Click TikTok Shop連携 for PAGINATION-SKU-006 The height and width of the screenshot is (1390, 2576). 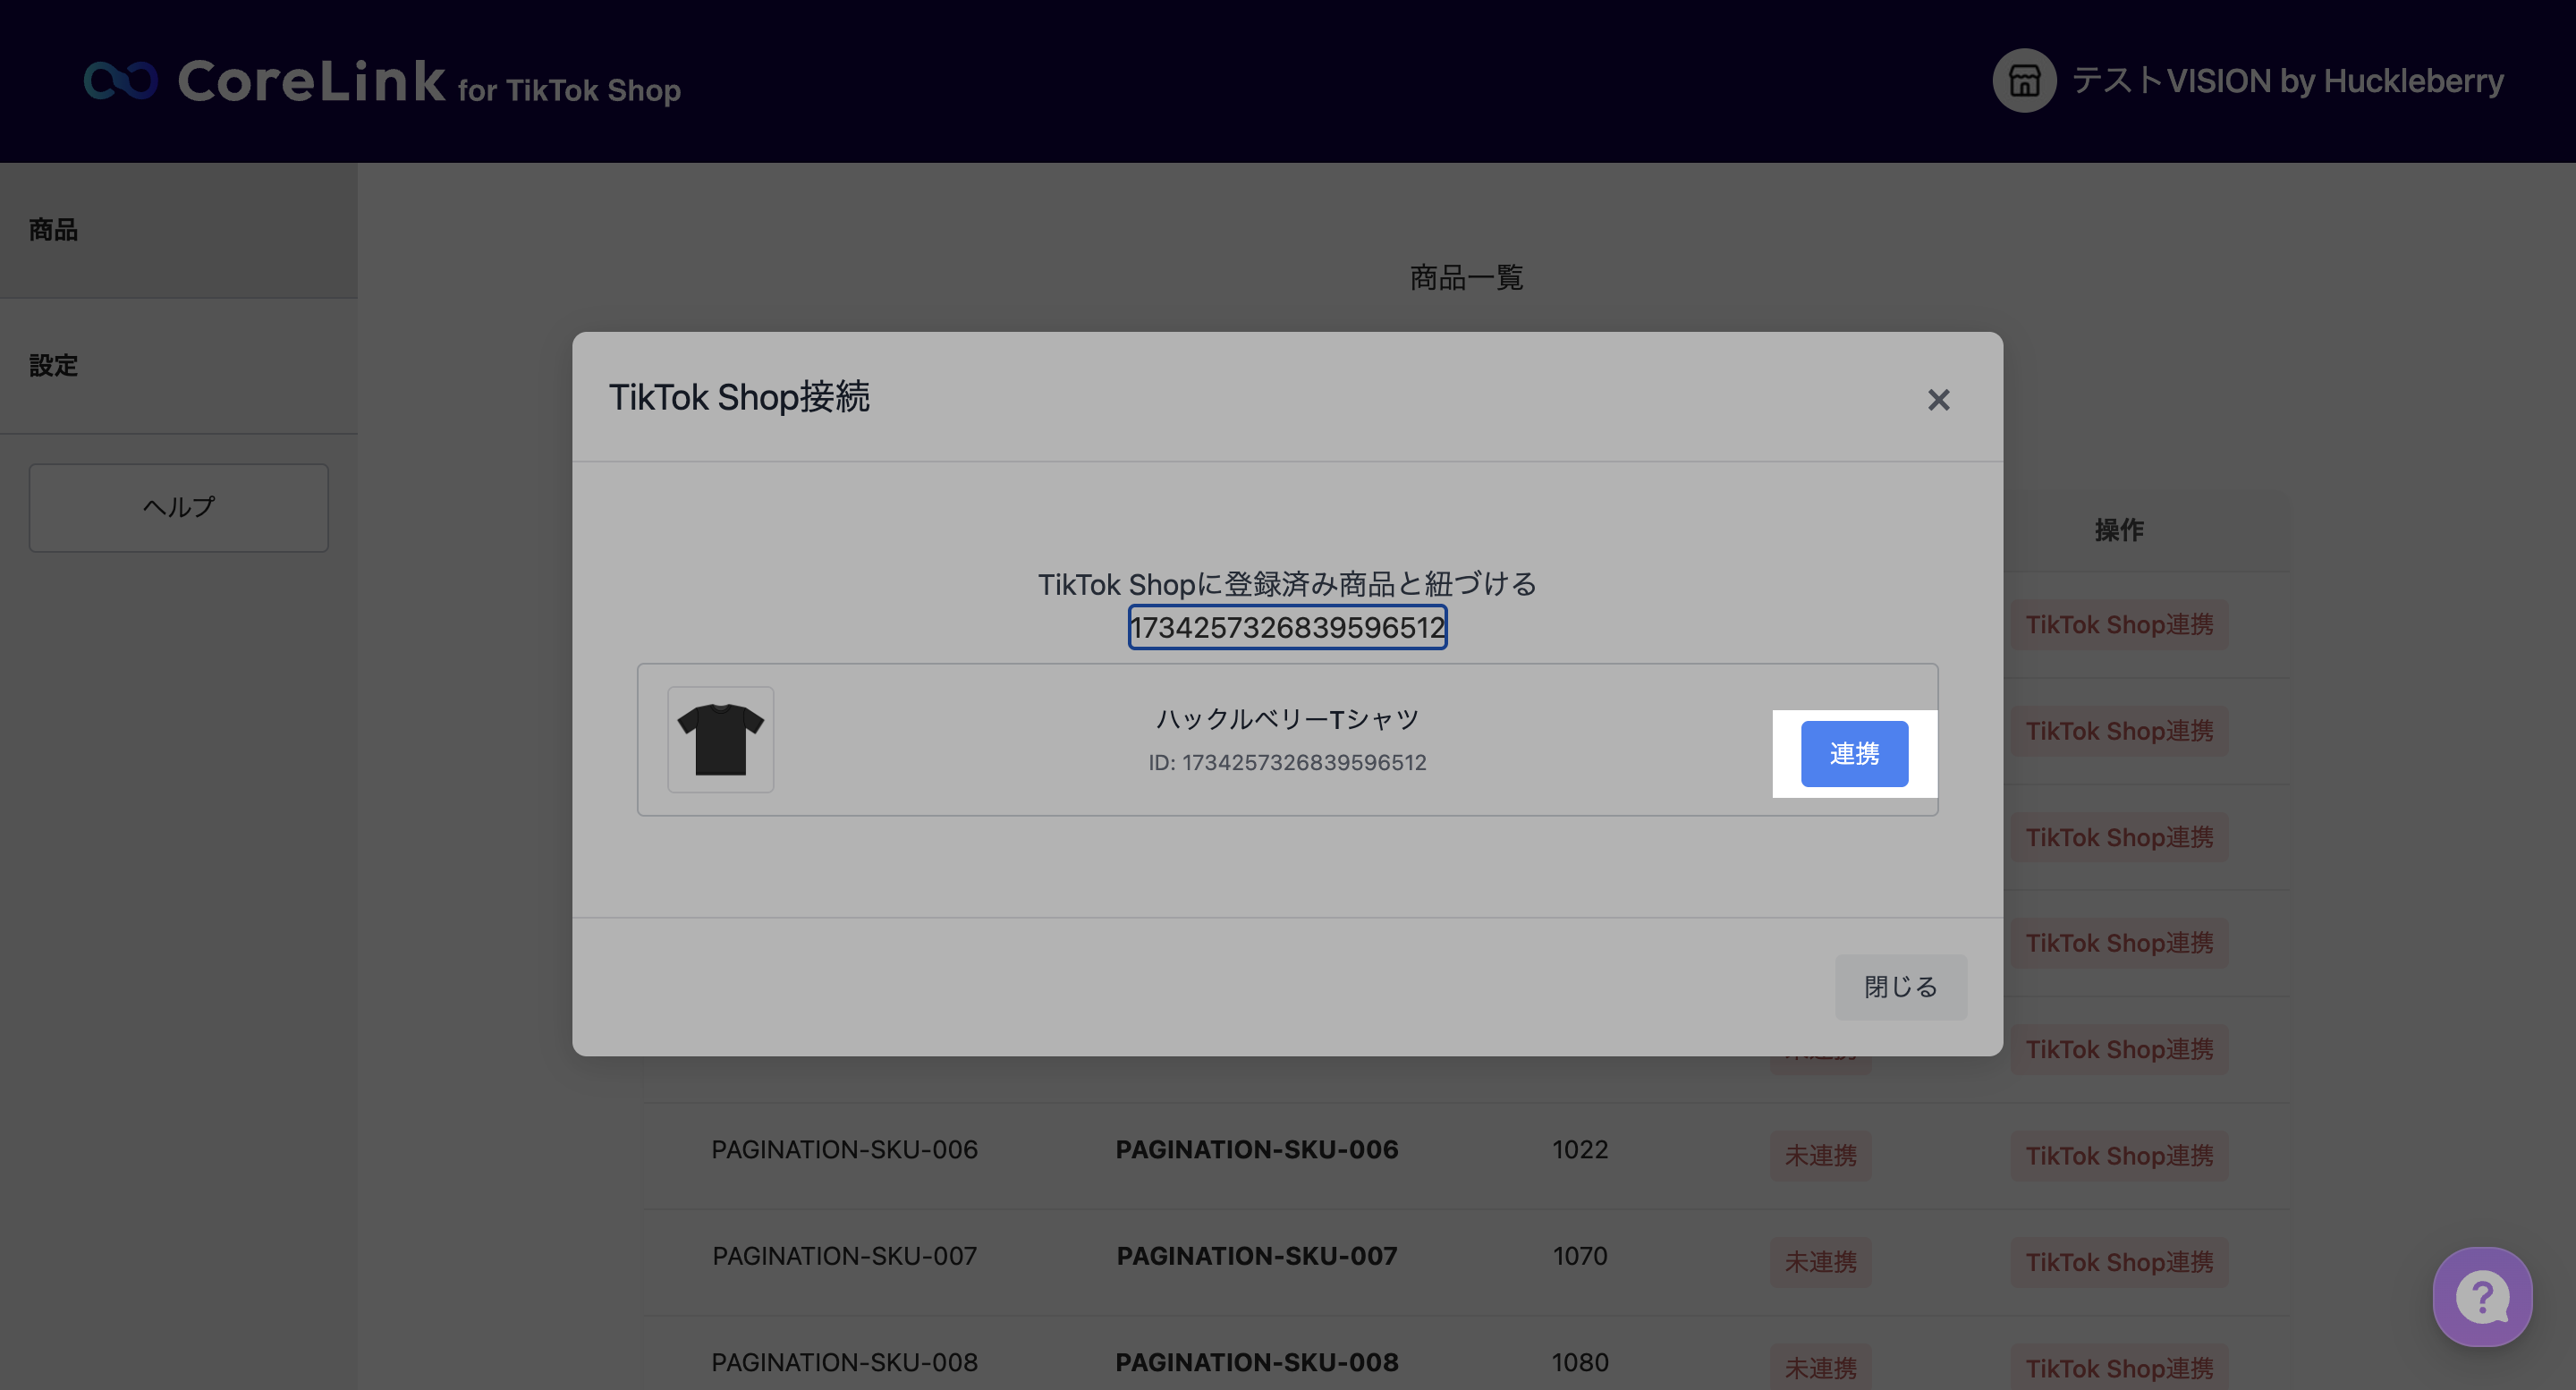[2118, 1156]
